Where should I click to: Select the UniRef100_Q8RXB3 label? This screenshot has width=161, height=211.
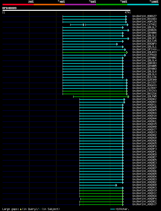(x=144, y=63)
